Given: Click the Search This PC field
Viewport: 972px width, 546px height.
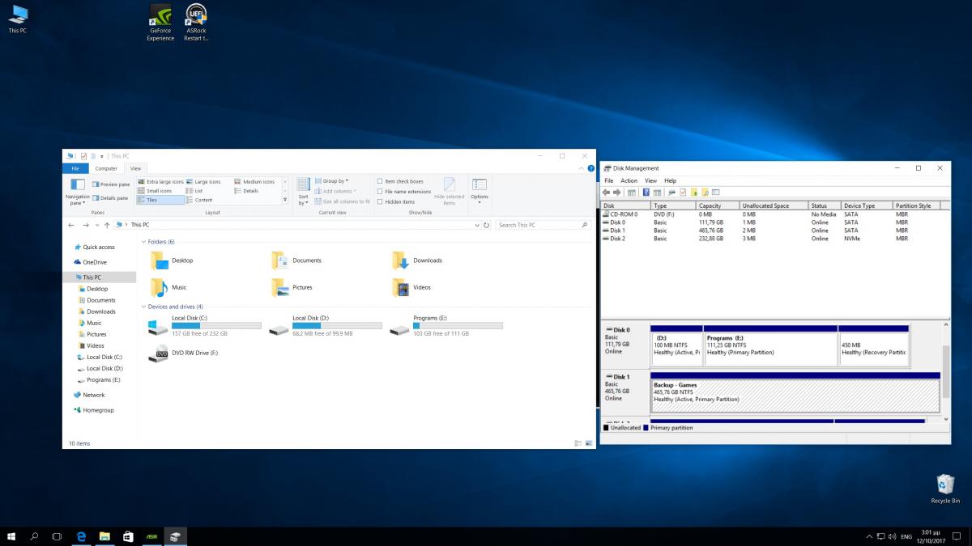Looking at the screenshot, I should coord(537,225).
